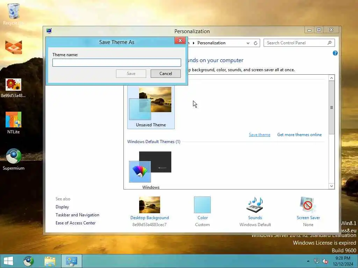The image size is (358, 268).
Task: Cancel the Save Theme As dialog
Action: (x=165, y=73)
